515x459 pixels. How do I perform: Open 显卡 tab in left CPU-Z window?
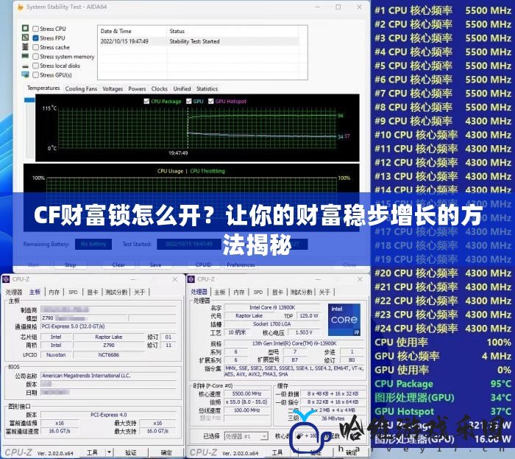coord(93,292)
